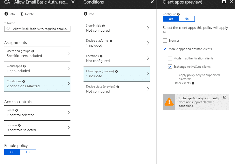Check the Browser checkbox
This screenshot has height=164, width=235.
pos(165,40)
